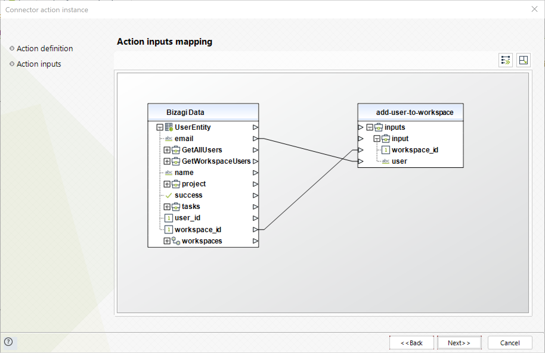
Task: Expand the GetAllUsers node
Action: tap(167, 150)
